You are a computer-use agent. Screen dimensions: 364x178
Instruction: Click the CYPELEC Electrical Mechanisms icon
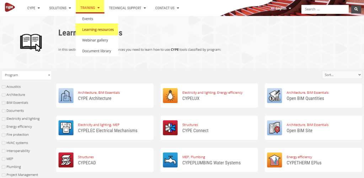66,128
